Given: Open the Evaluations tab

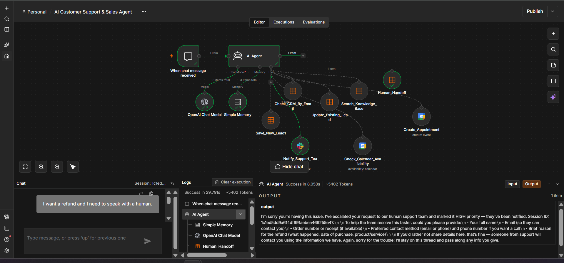Looking at the screenshot, I should [x=314, y=22].
